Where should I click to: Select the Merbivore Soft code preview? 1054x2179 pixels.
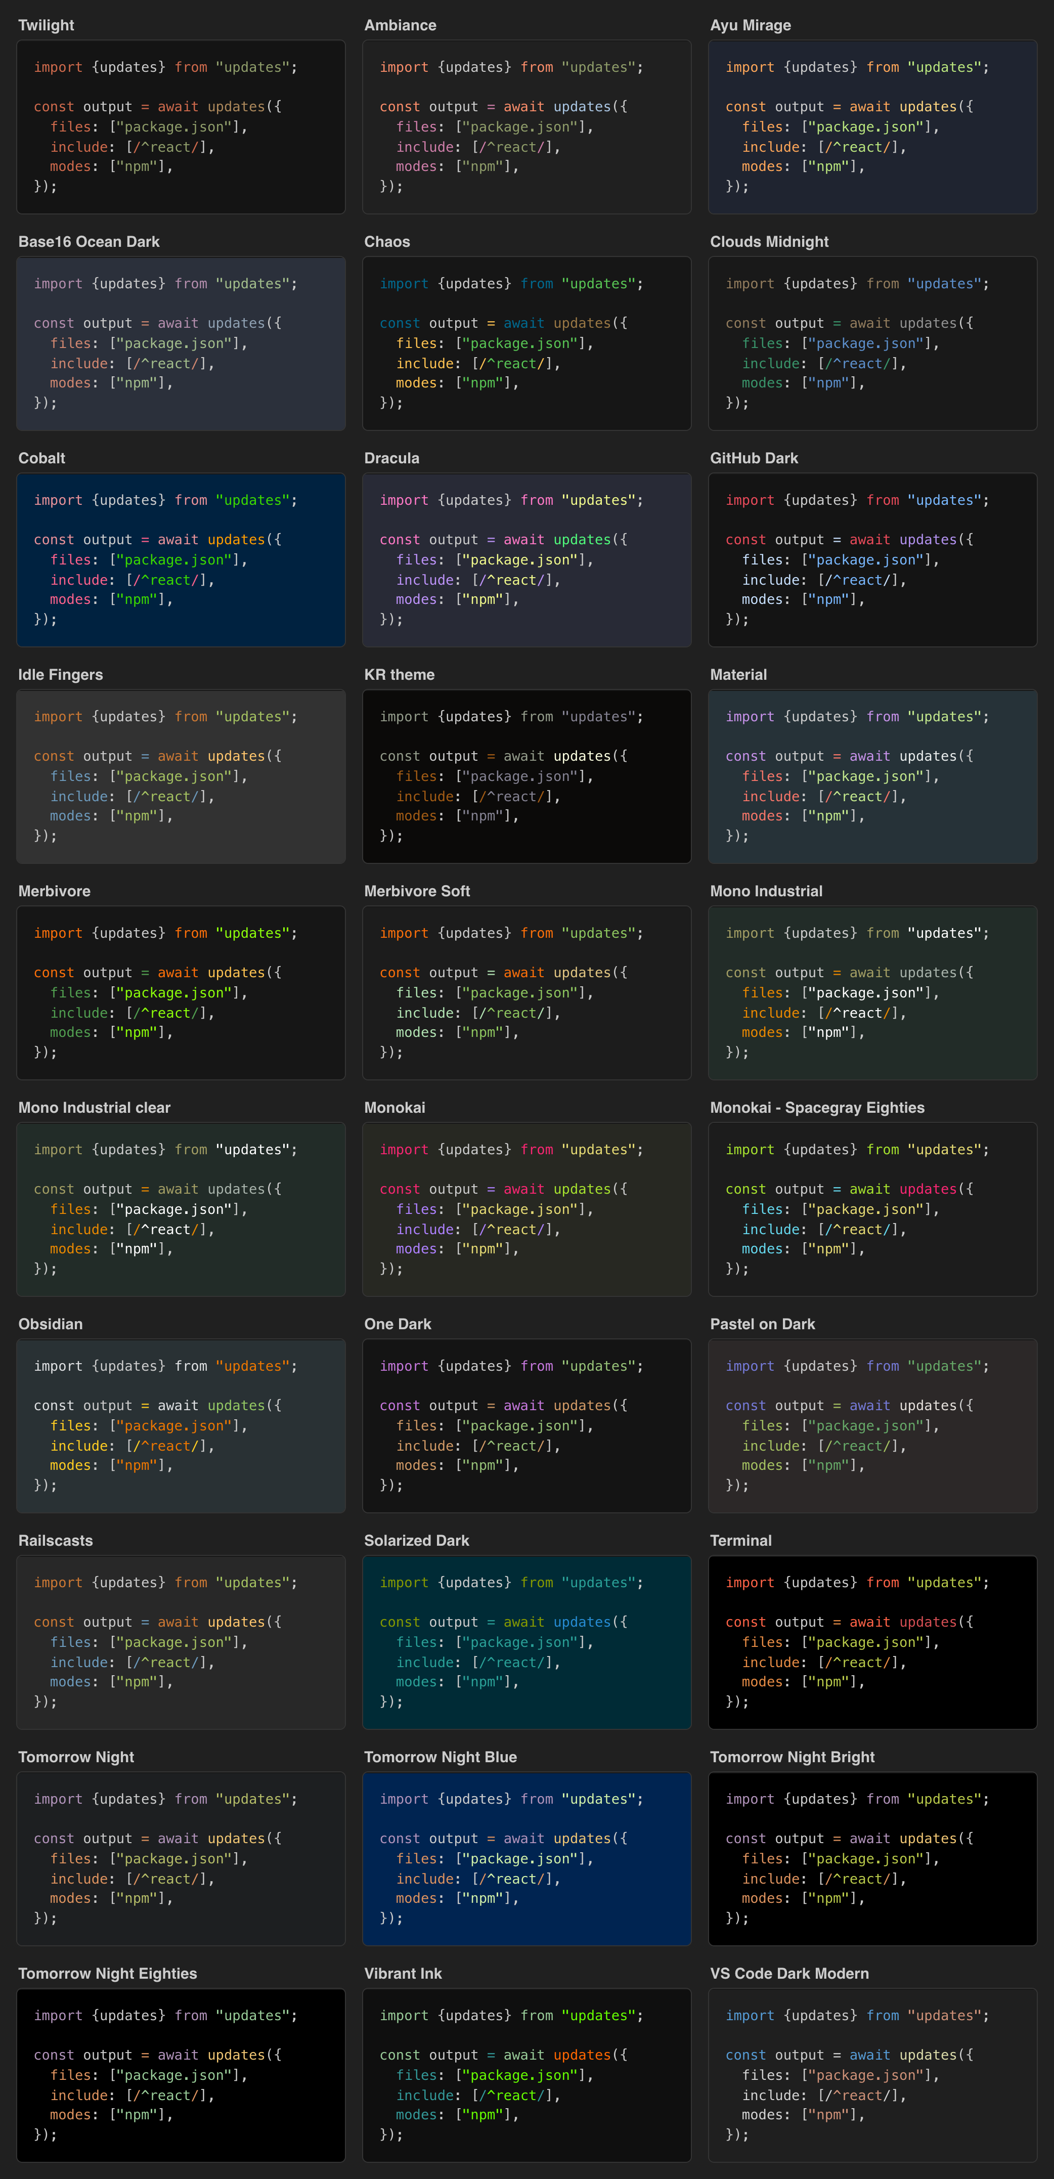click(527, 993)
